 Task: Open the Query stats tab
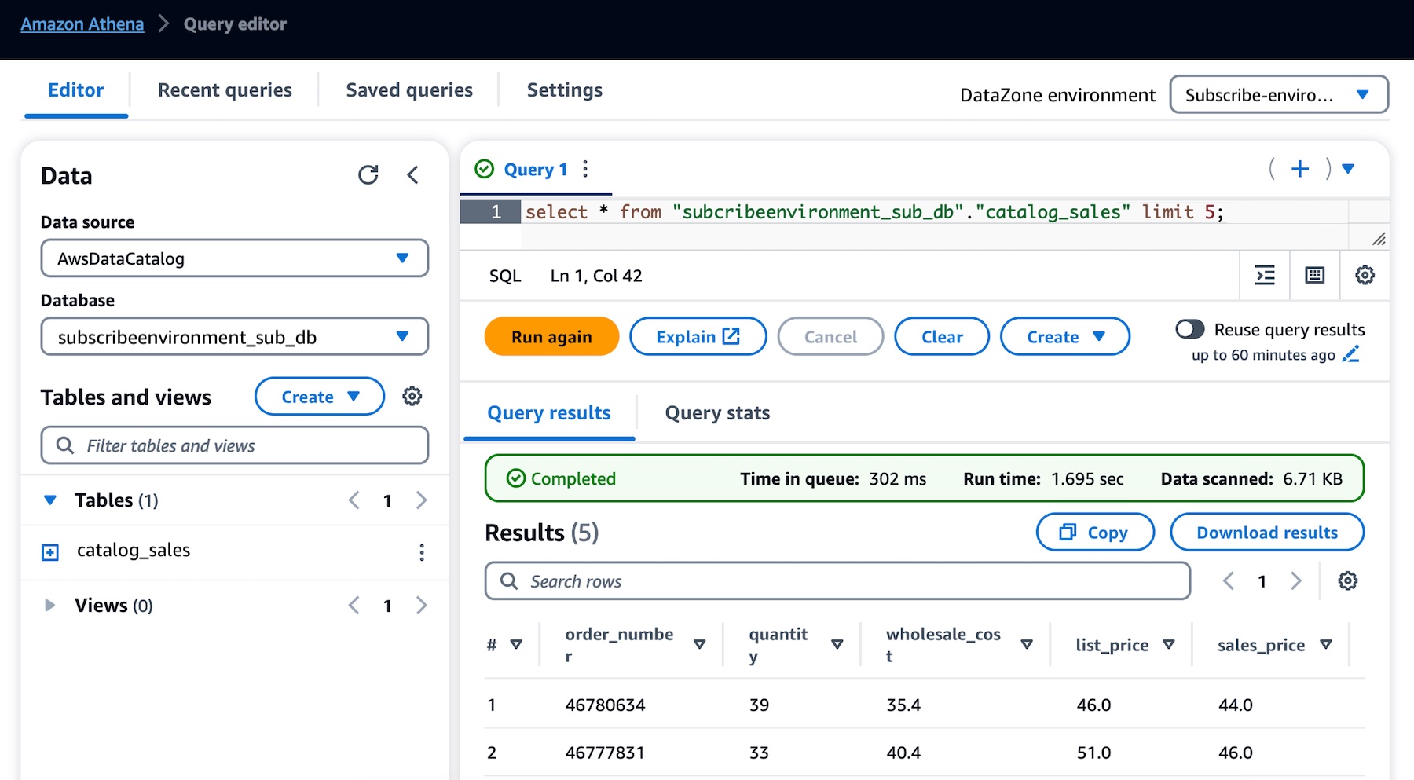pyautogui.click(x=717, y=412)
